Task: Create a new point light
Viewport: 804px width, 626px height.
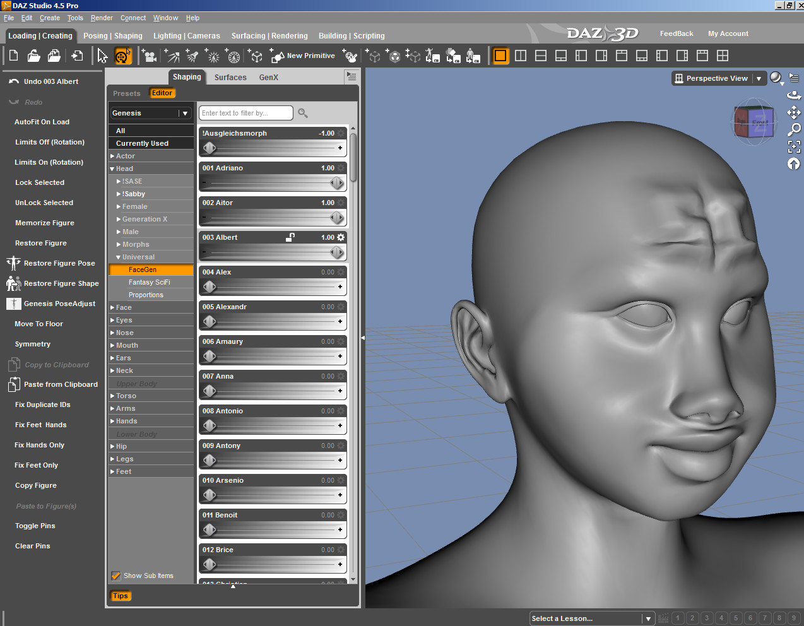Action: (x=213, y=56)
